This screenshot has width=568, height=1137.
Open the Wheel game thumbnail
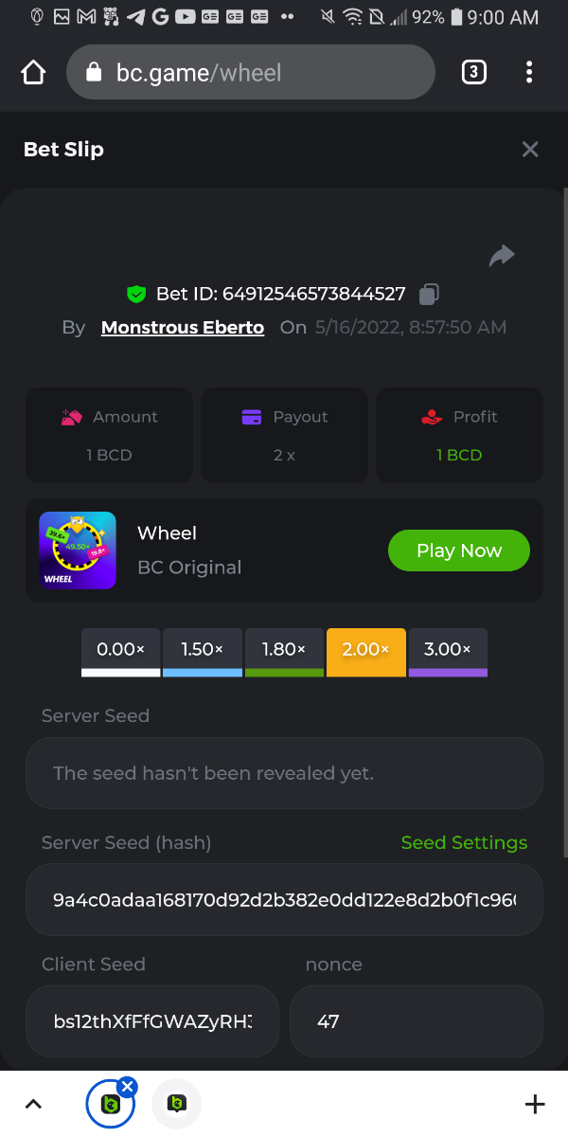click(78, 550)
